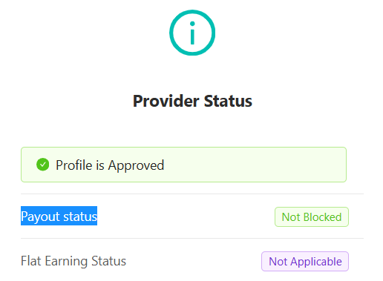The image size is (383, 281).
Task: Click the word "Blocked" in green tag
Action: click(x=322, y=217)
